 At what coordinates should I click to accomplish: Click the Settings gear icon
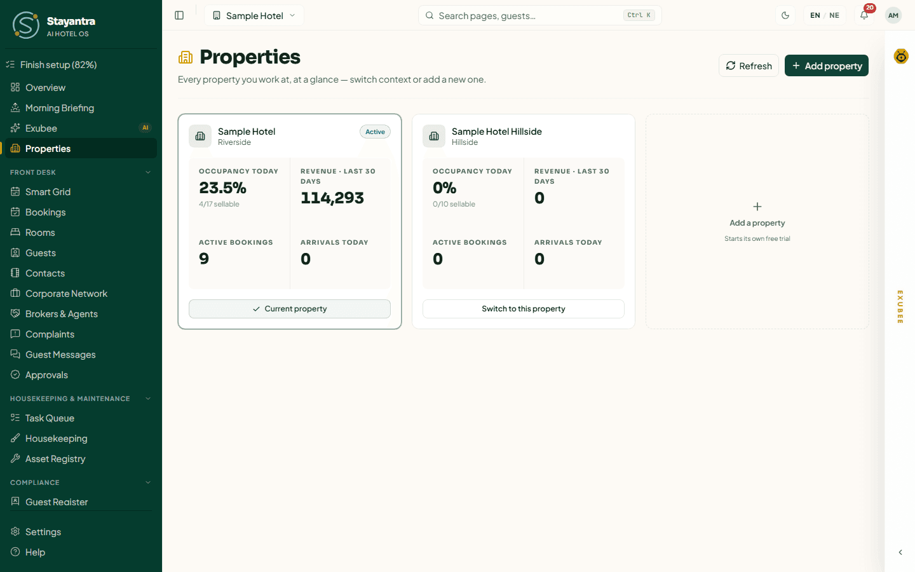(15, 531)
